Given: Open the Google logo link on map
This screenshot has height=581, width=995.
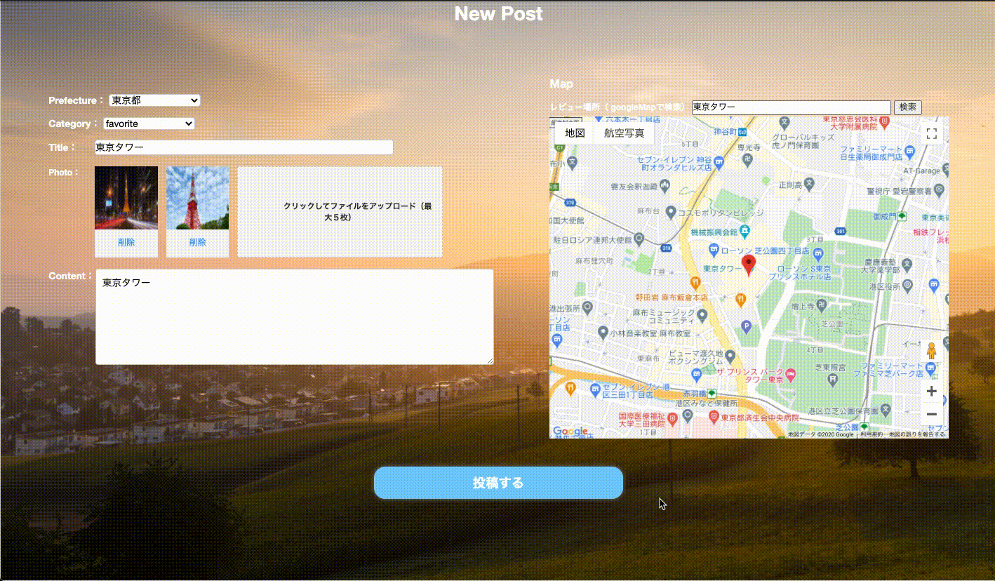Looking at the screenshot, I should coord(570,432).
